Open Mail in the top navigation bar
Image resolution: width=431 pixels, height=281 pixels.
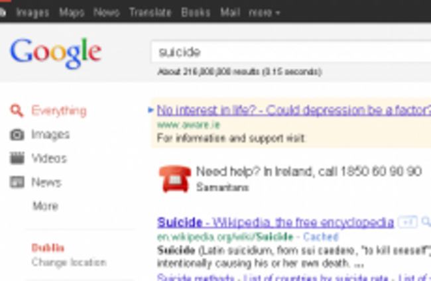click(230, 13)
